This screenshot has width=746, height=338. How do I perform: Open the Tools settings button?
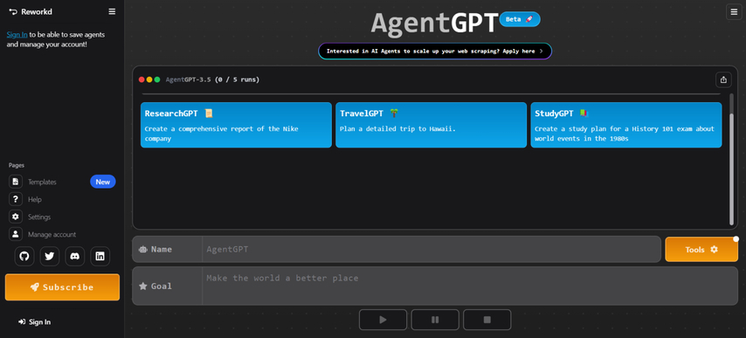coord(701,249)
